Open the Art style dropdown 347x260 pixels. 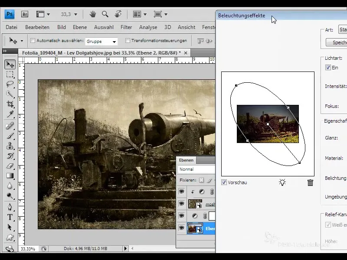point(343,29)
